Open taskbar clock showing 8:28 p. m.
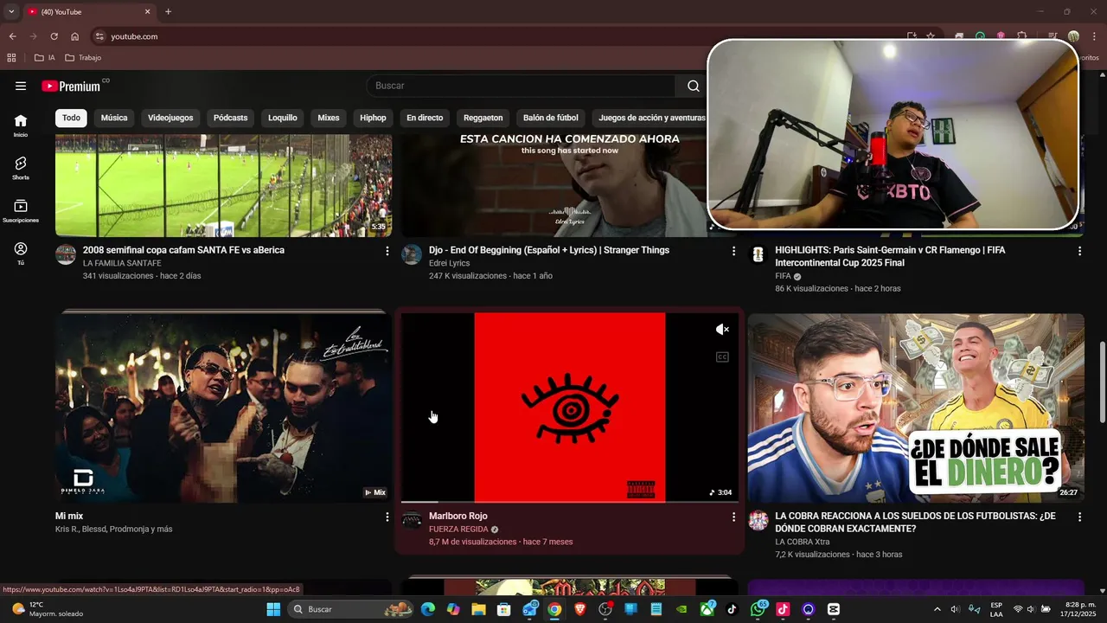The height and width of the screenshot is (623, 1107). pos(1079,609)
